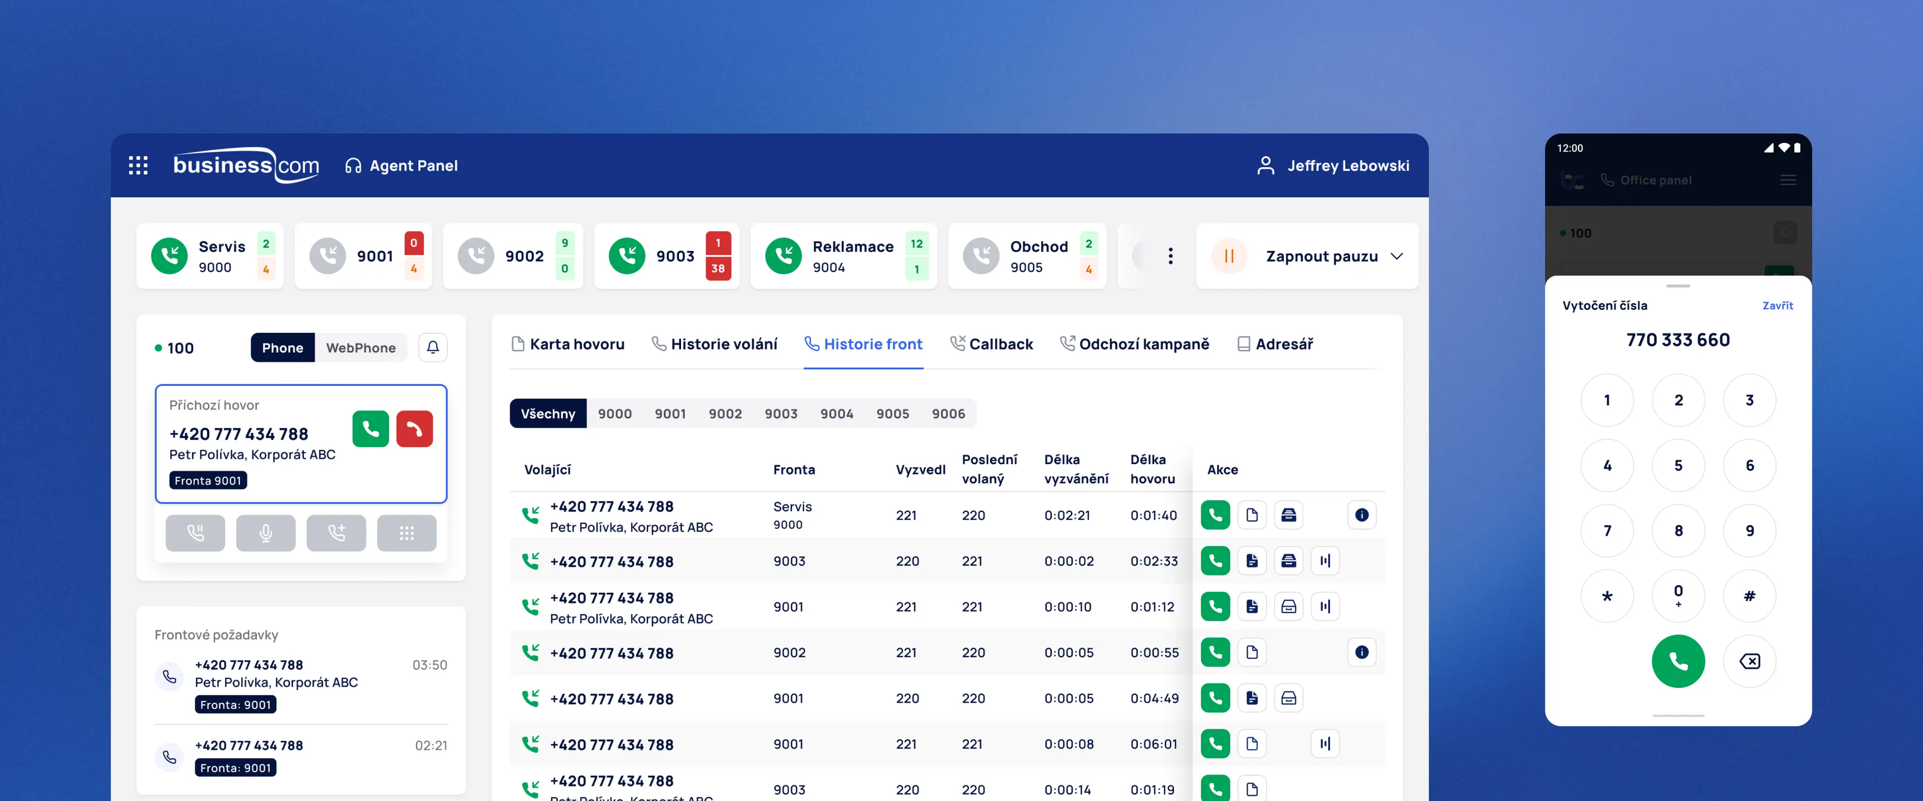The image size is (1923, 801).
Task: Dial the number with green call button
Action: tap(1678, 661)
